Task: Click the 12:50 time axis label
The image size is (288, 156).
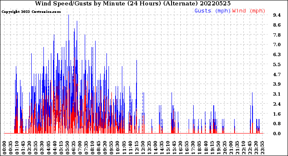Action: pos(142,148)
